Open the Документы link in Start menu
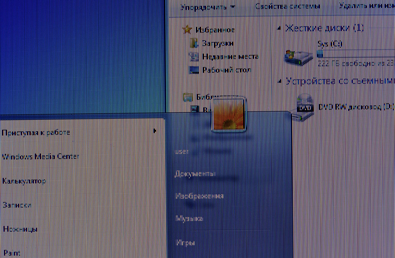This screenshot has height=258, width=395. [195, 174]
